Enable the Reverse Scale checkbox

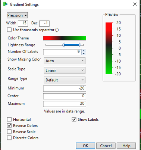tap(9, 132)
